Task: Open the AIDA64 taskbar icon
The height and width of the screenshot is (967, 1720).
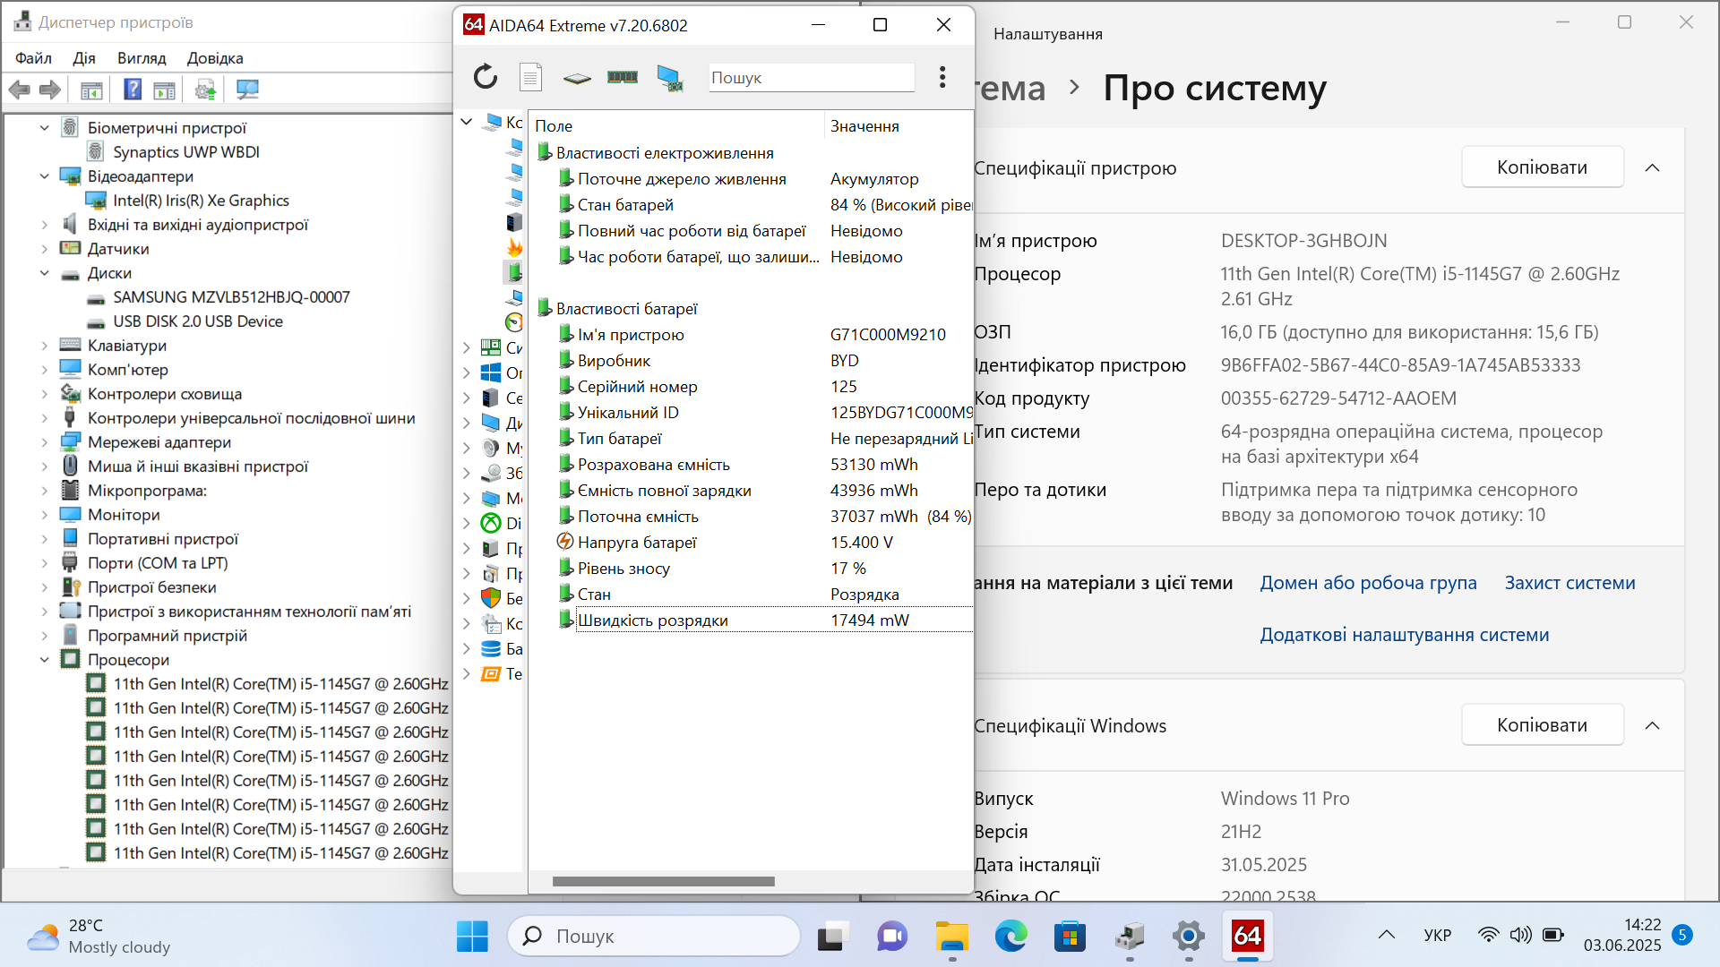Action: (1247, 936)
